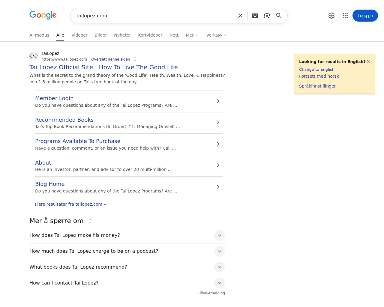Open the About sitelink
Screen dimensions: 384x307
tap(43, 163)
